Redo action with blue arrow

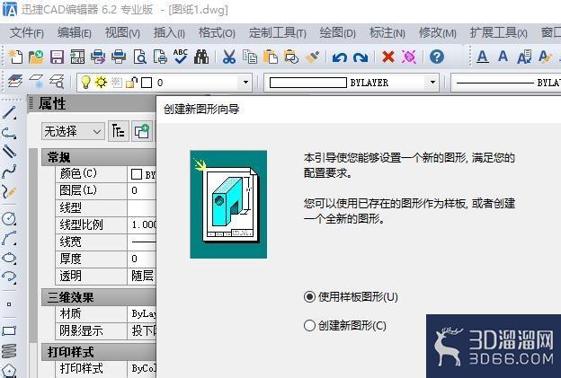(361, 57)
